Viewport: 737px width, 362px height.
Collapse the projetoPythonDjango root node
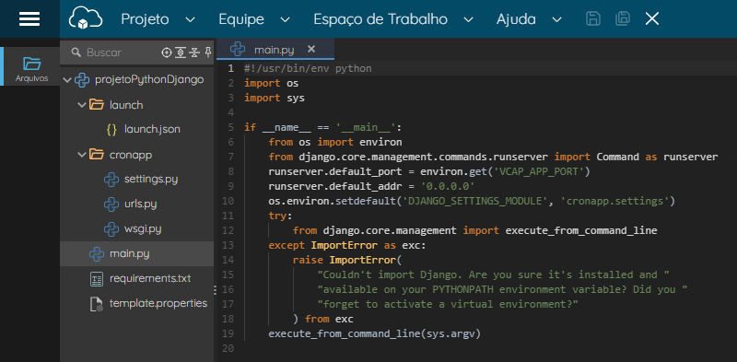point(66,80)
